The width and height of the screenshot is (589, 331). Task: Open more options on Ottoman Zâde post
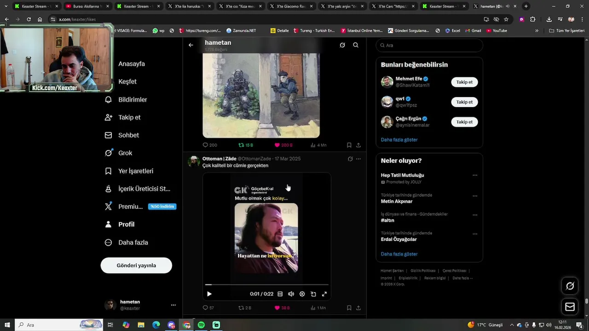(x=358, y=159)
